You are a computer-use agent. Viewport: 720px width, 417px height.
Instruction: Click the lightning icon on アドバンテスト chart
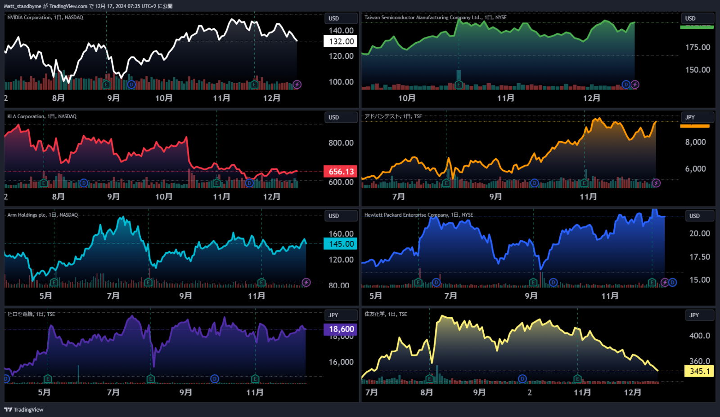point(656,183)
